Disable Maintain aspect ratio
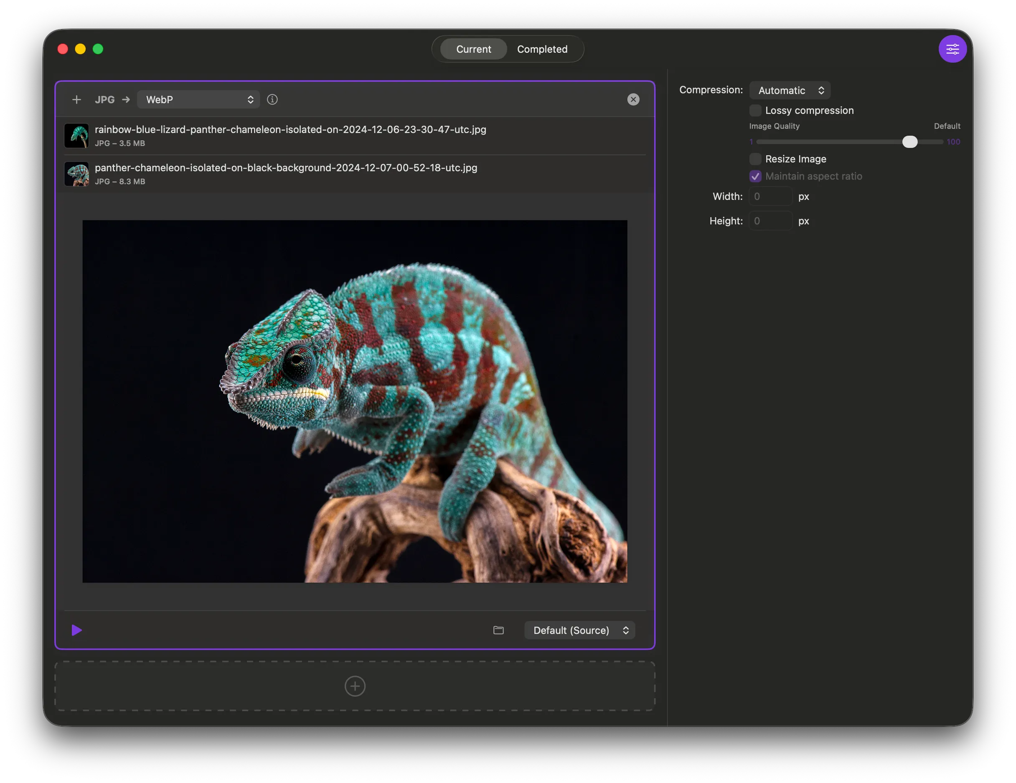The height and width of the screenshot is (783, 1016). [755, 176]
